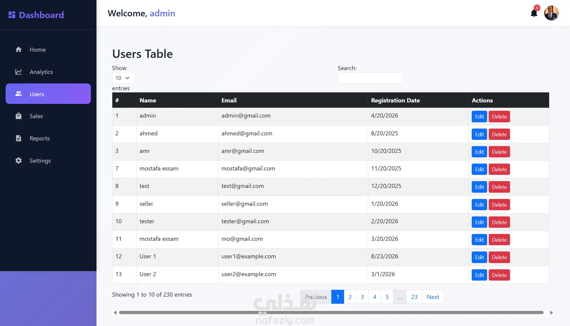Click the admin name in Welcome header

pos(162,13)
